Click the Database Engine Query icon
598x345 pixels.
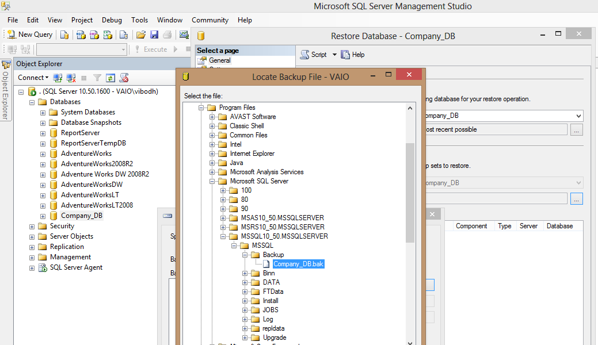pyautogui.click(x=65, y=34)
